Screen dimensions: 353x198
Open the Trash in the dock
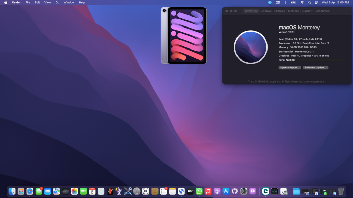[x=341, y=191]
